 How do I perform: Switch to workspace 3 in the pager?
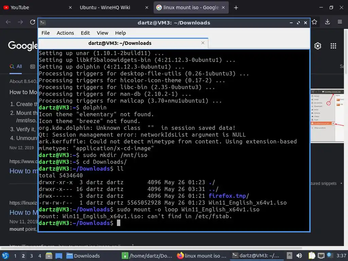point(32,256)
